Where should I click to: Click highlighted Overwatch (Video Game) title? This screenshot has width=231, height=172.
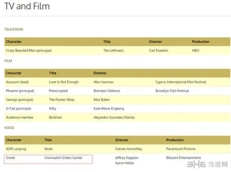point(63,158)
